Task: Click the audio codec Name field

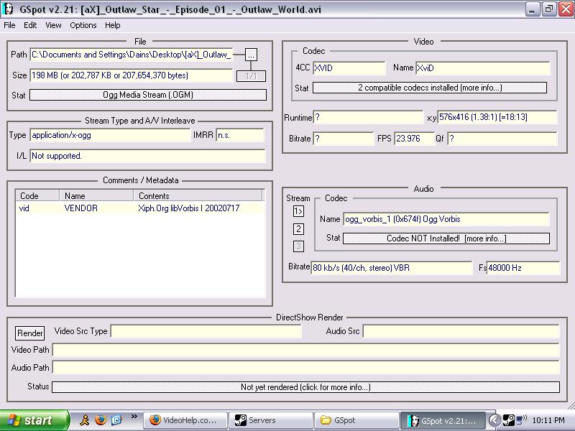Action: coord(446,219)
